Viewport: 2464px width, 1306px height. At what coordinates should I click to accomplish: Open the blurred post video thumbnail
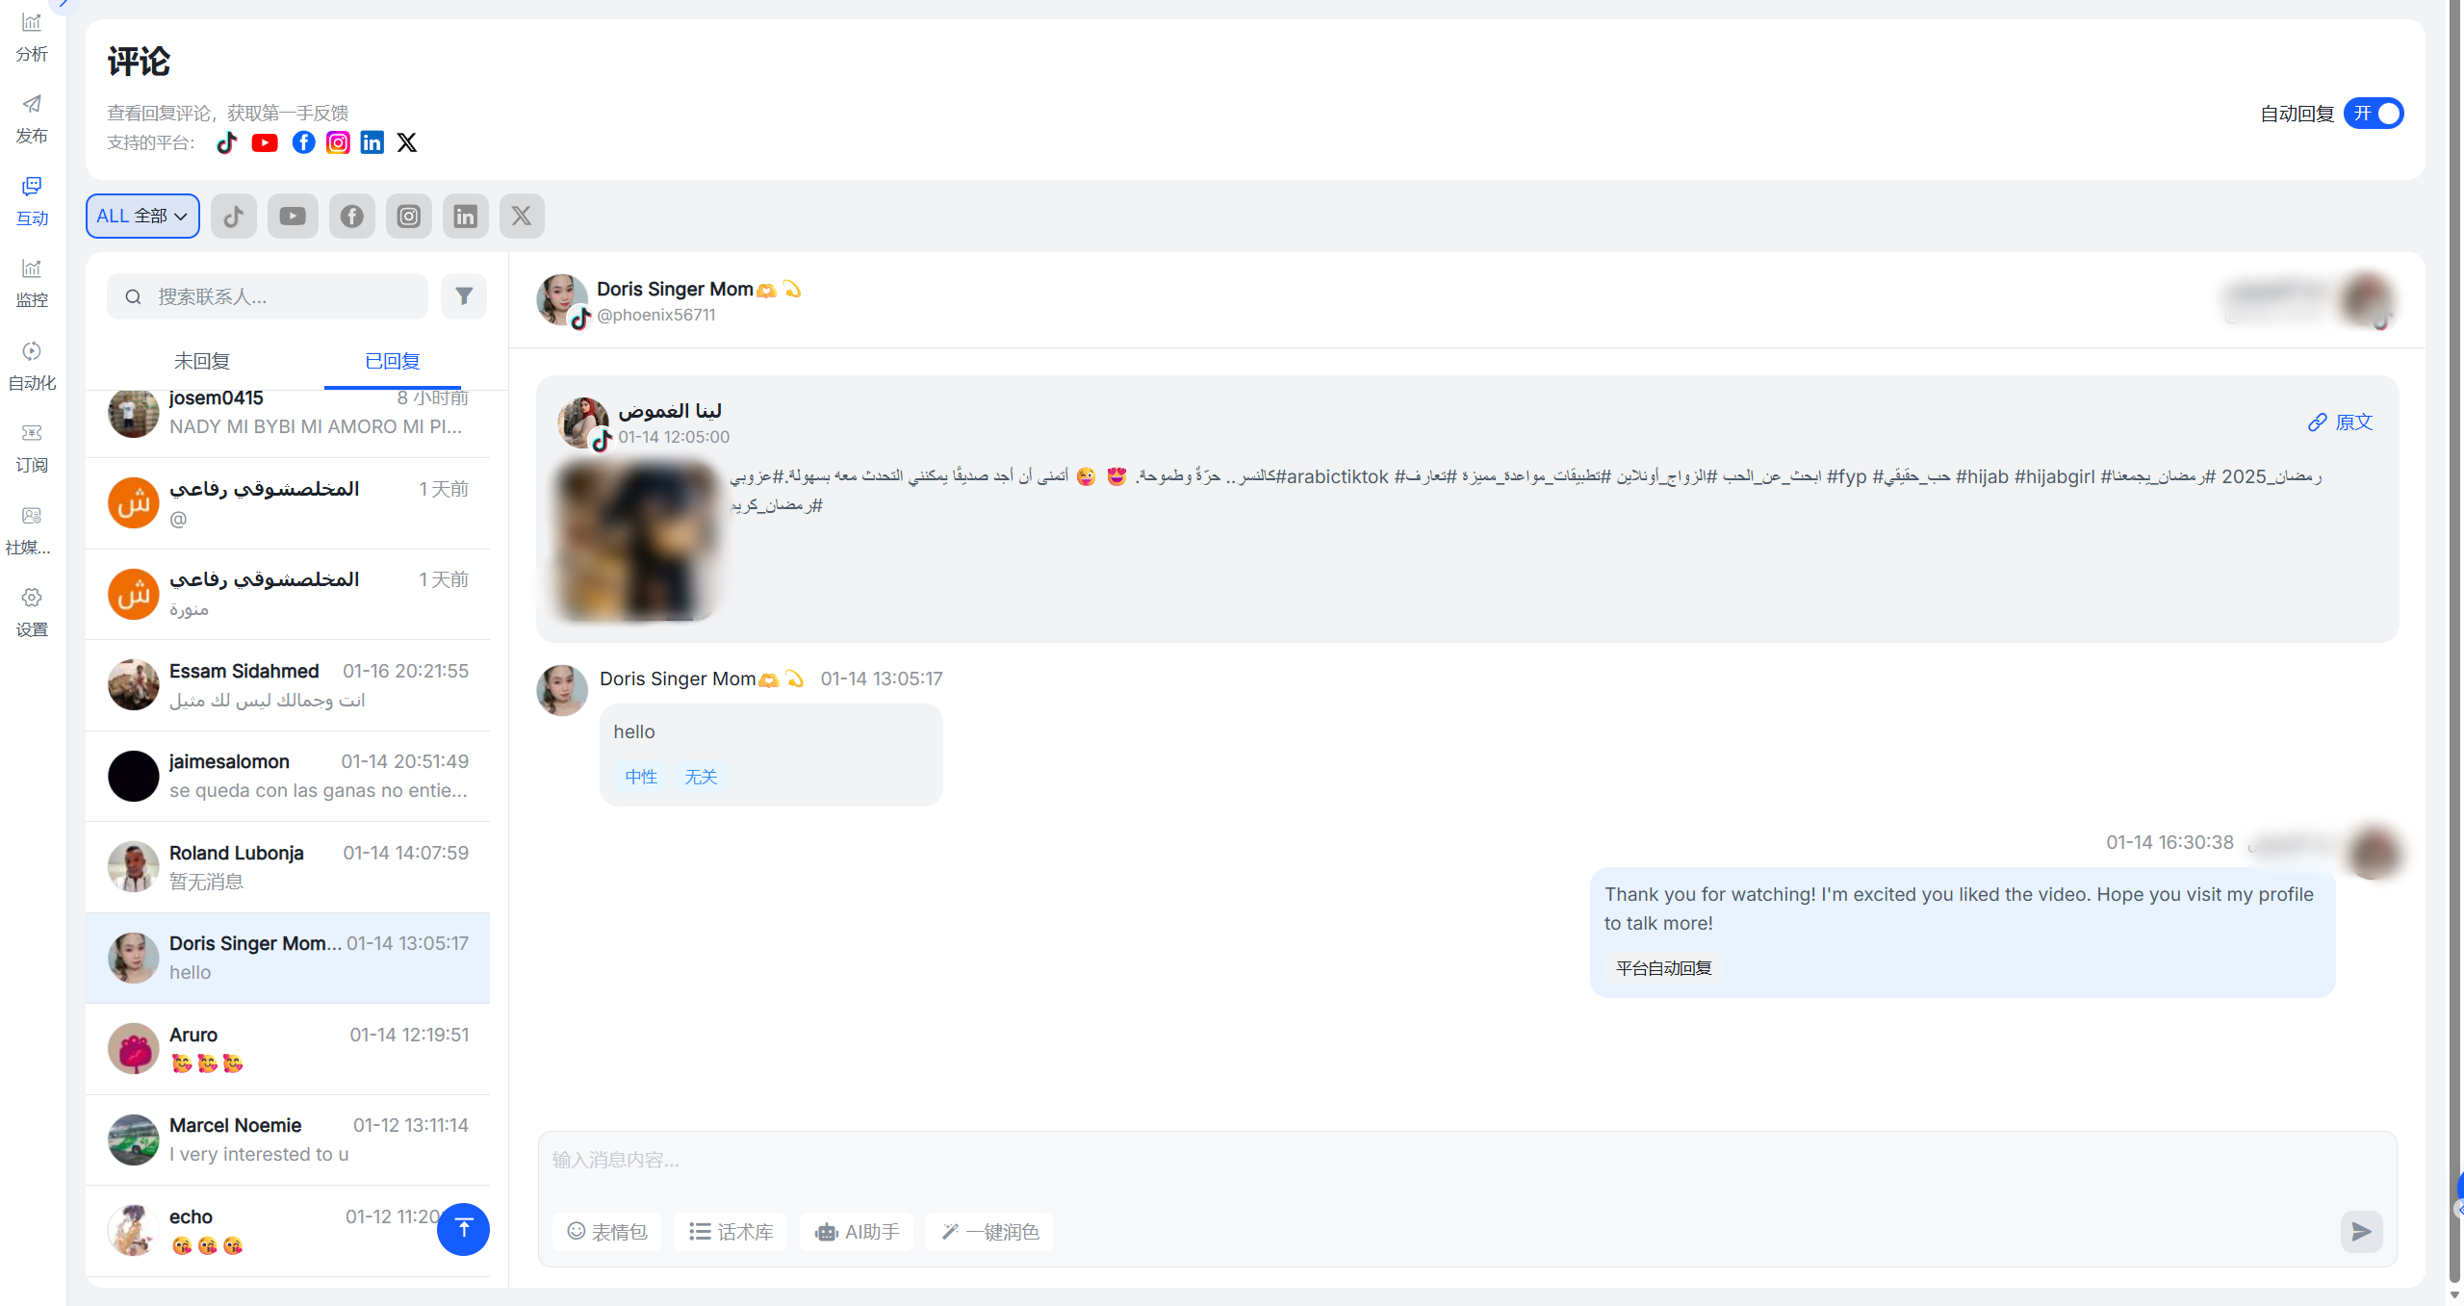pos(636,540)
